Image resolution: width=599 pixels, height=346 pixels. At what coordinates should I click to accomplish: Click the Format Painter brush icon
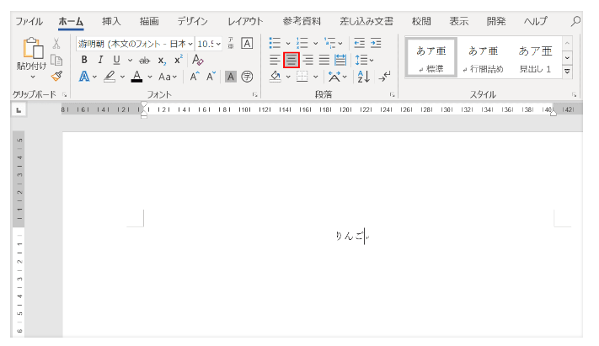(x=56, y=76)
